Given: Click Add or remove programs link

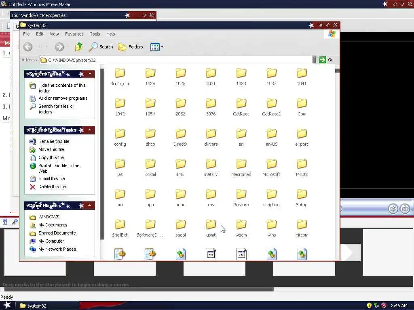Looking at the screenshot, I should 63,98.
